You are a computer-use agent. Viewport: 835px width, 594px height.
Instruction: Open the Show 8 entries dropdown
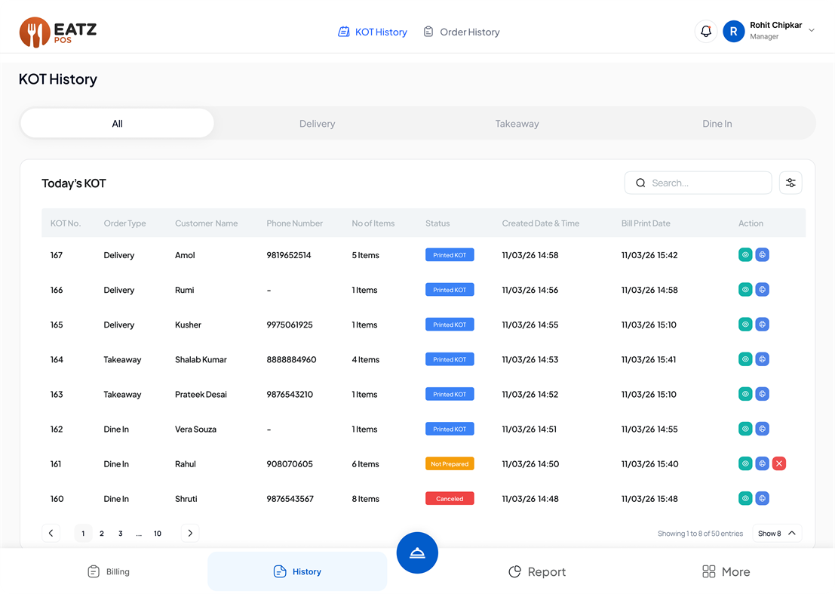point(777,534)
